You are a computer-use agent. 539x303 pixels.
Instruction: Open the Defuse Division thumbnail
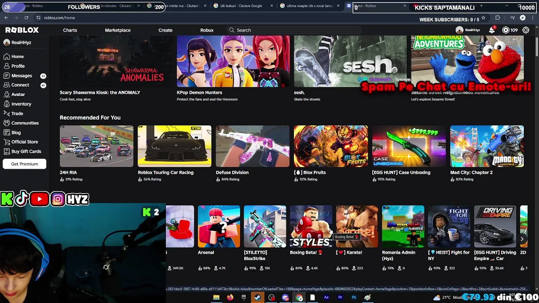click(x=253, y=146)
